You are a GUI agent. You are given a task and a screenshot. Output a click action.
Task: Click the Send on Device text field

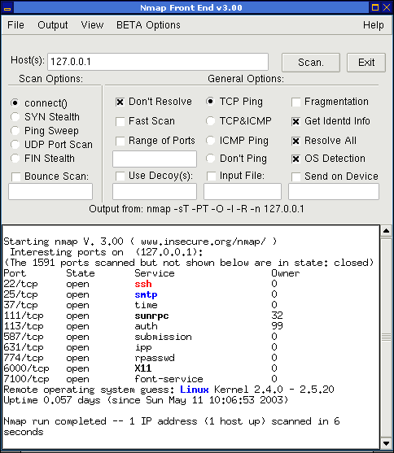334,192
